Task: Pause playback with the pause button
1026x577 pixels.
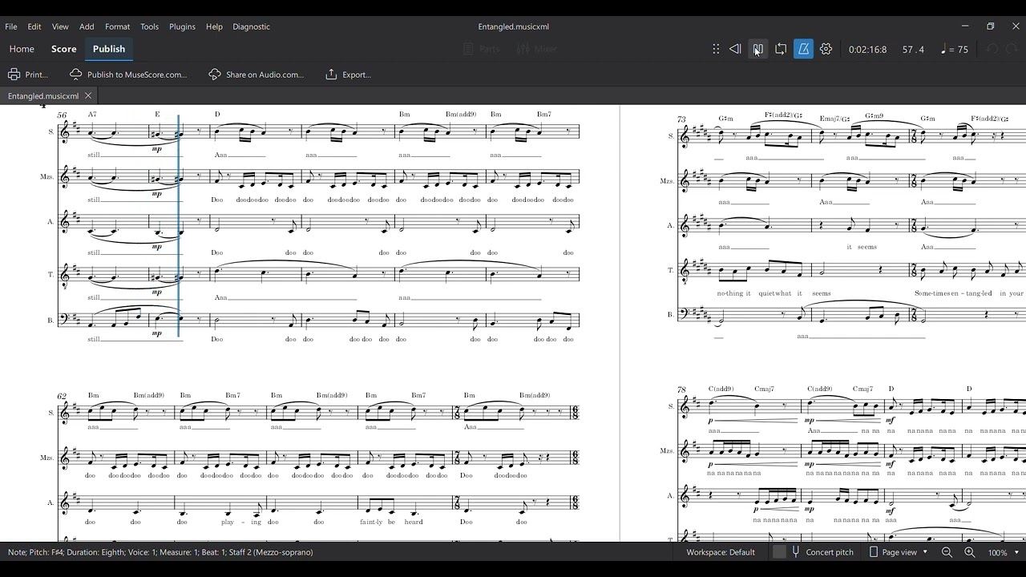Action: [x=757, y=49]
